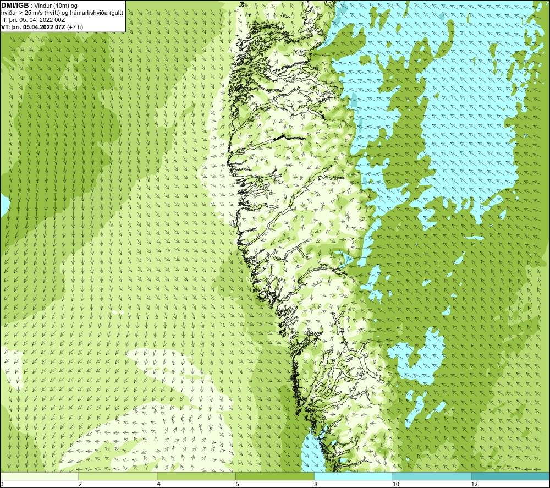Click the 6–8 m/s dark green color band
550x488 pixels.
(x=275, y=476)
